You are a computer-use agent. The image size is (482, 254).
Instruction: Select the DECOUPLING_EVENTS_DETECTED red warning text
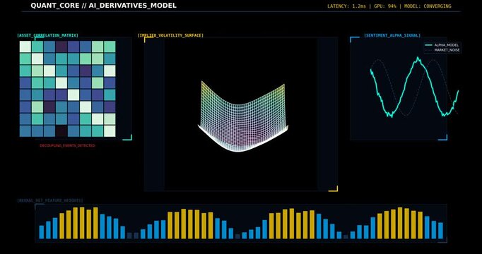click(x=68, y=145)
